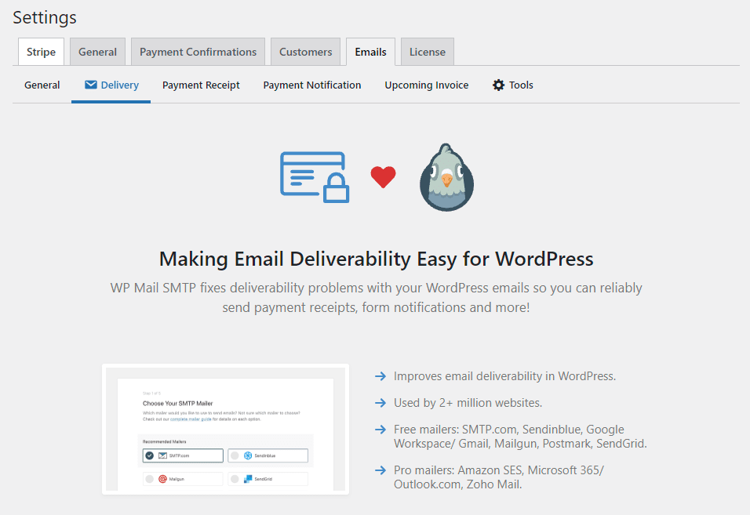Open the Payment Confirmations settings tab

pyautogui.click(x=198, y=52)
